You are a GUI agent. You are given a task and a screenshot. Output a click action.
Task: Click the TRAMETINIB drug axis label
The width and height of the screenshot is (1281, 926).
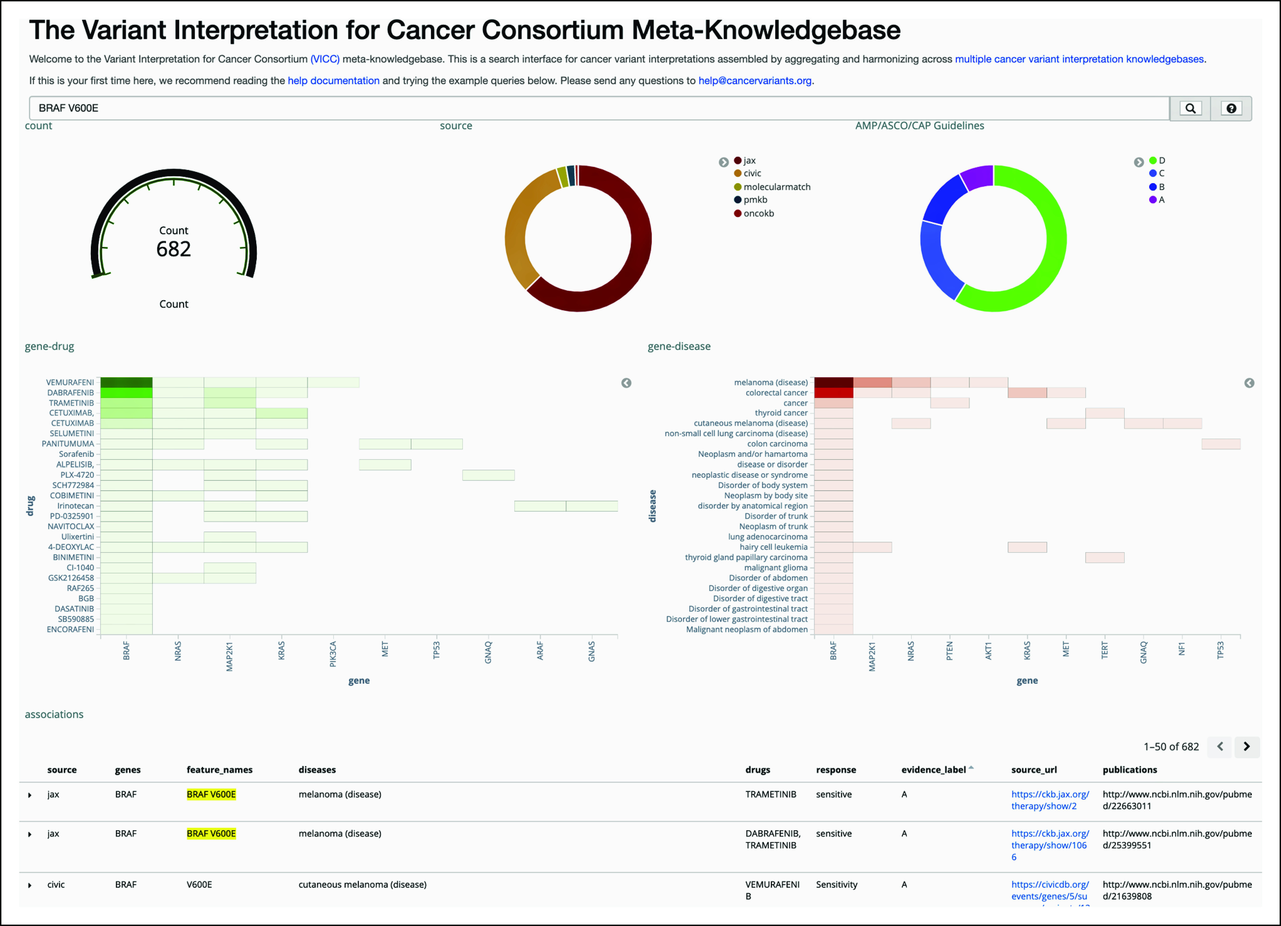coord(71,403)
